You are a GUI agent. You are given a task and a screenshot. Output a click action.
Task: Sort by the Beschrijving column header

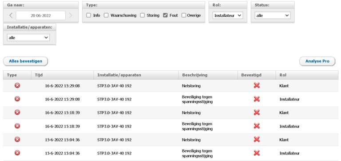208,75
